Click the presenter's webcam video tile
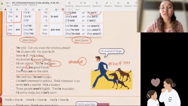The height and width of the screenshot is (106, 188). [x=162, y=16]
